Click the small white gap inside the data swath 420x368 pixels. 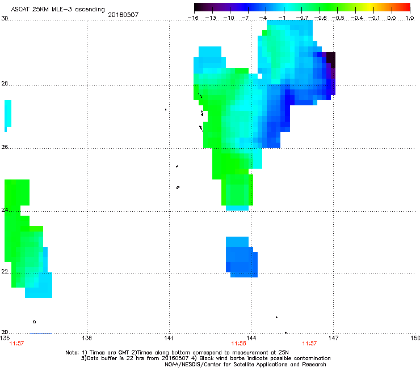pos(260,76)
